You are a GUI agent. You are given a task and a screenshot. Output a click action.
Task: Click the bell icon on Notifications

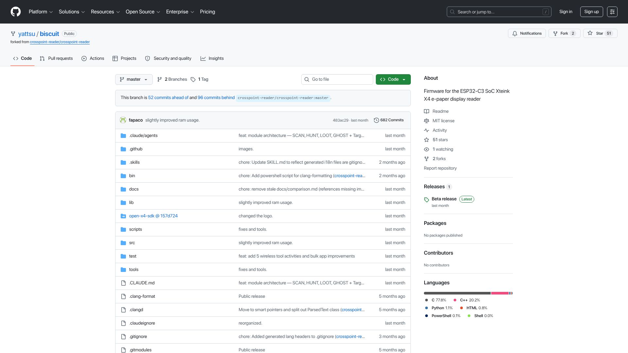tap(515, 33)
